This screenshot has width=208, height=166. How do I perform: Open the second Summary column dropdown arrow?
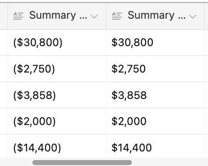(192, 16)
